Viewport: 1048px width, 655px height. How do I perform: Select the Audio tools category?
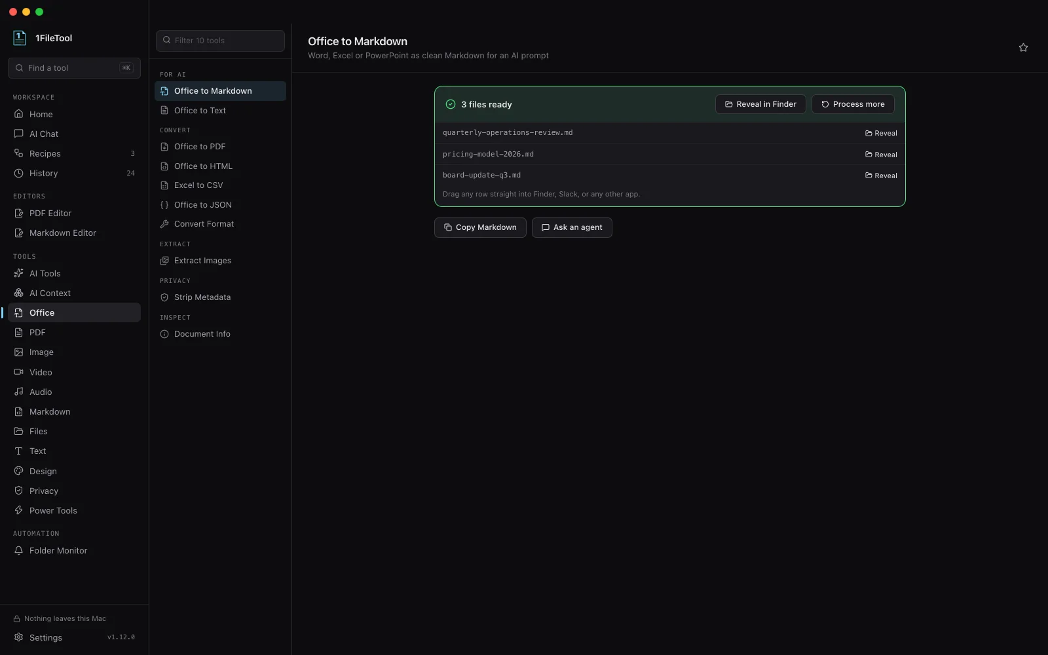point(74,392)
